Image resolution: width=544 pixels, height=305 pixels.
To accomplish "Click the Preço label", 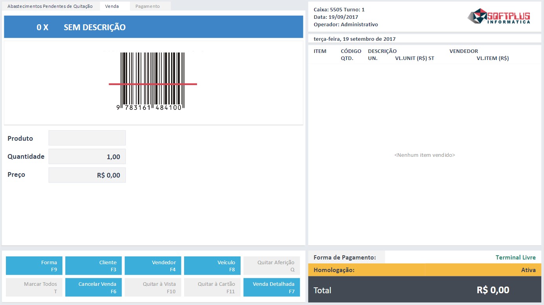I will tap(16, 174).
